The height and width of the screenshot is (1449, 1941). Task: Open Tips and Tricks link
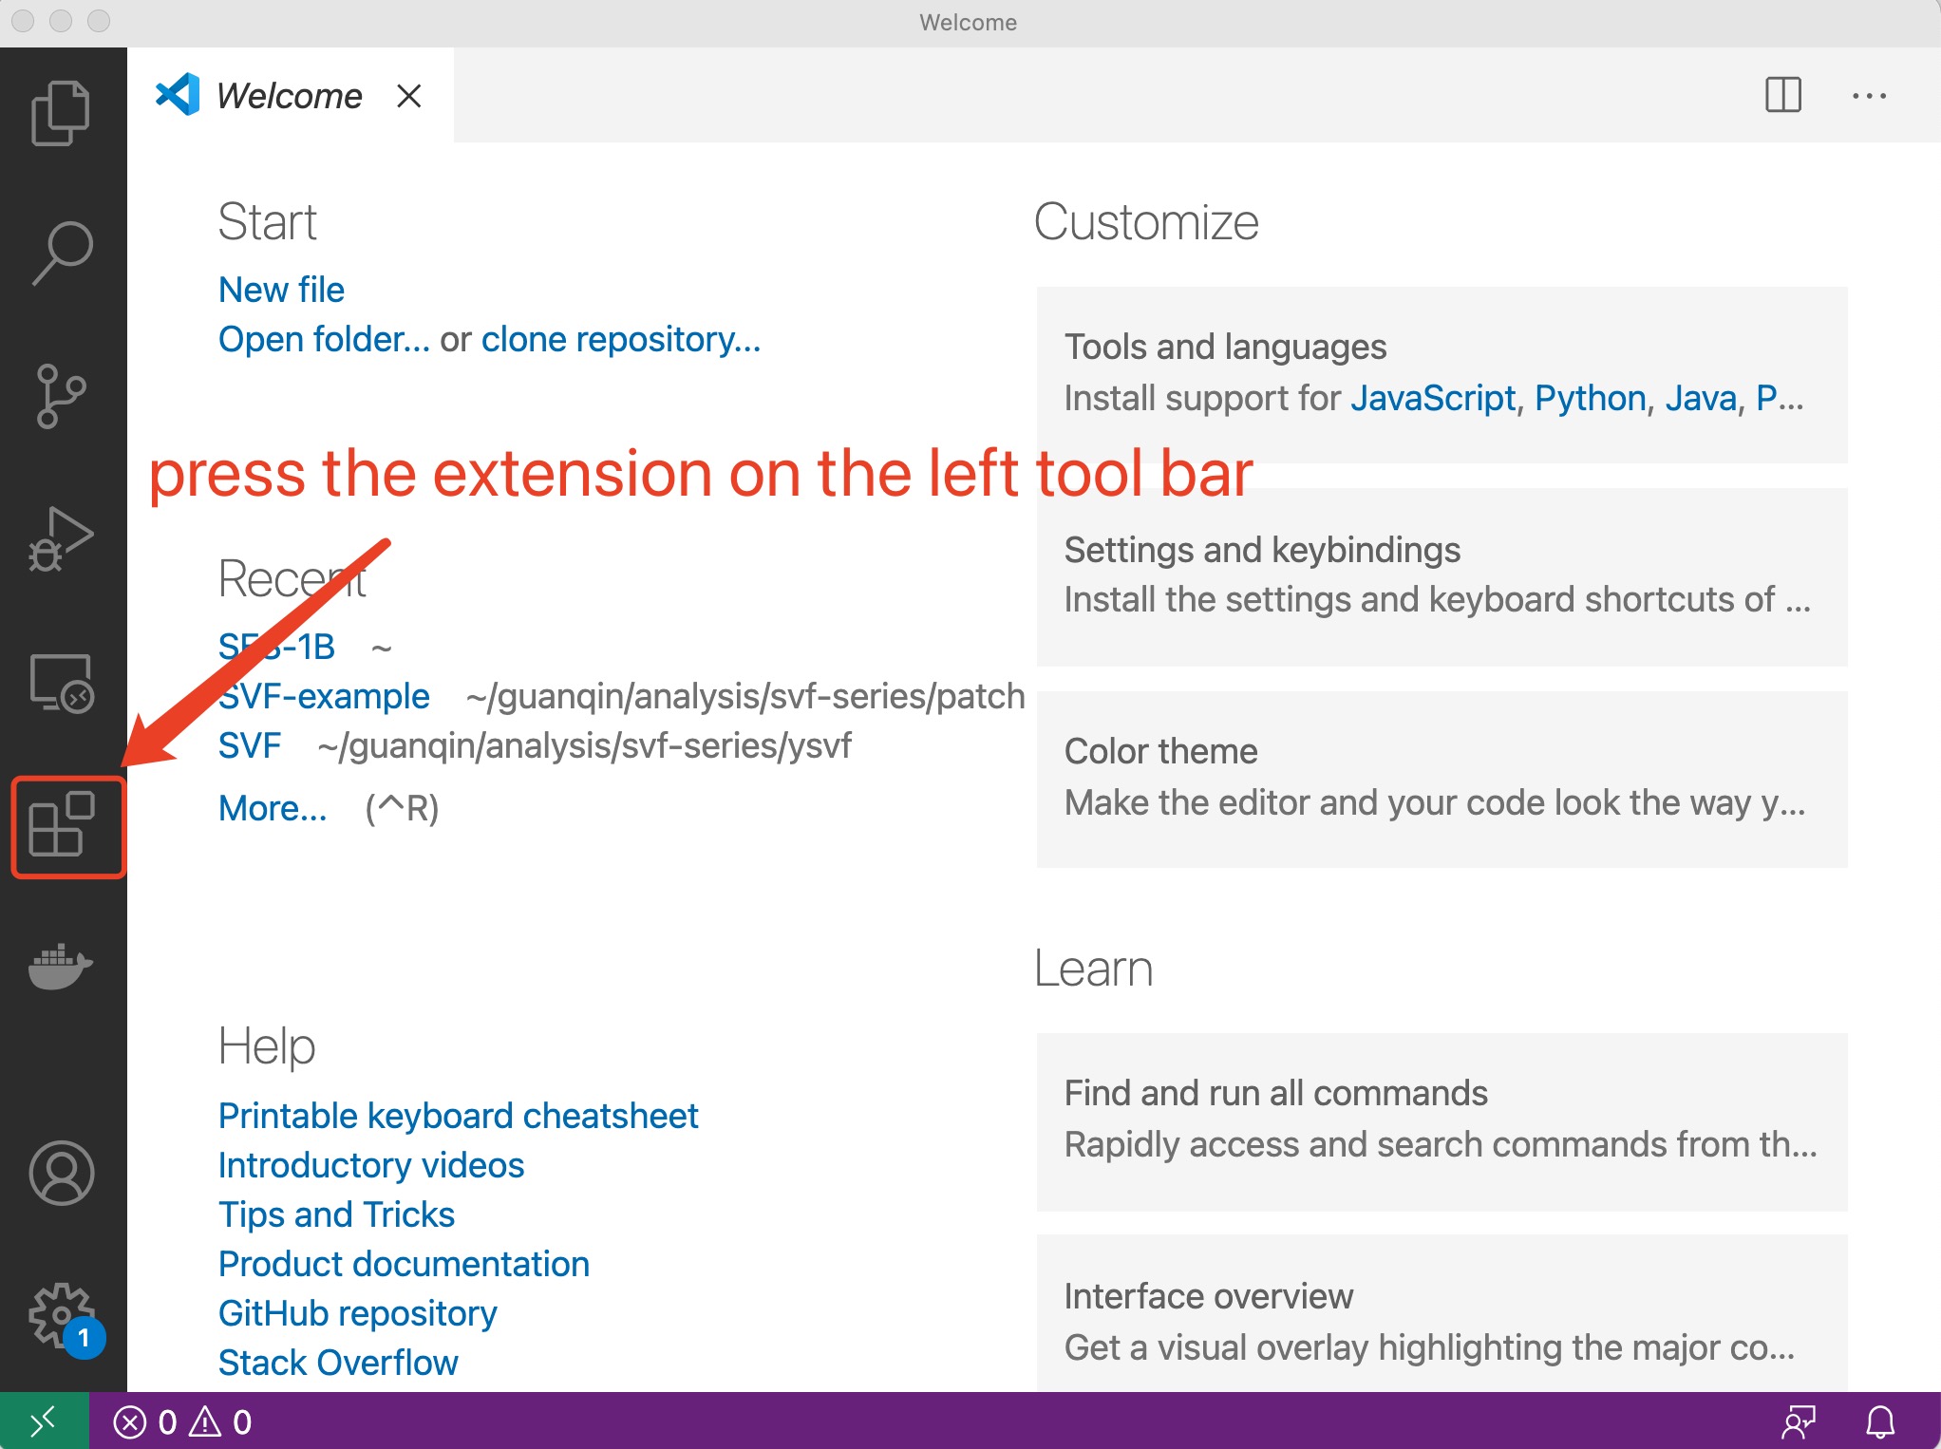coord(336,1214)
